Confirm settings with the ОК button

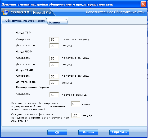[x=57, y=132]
